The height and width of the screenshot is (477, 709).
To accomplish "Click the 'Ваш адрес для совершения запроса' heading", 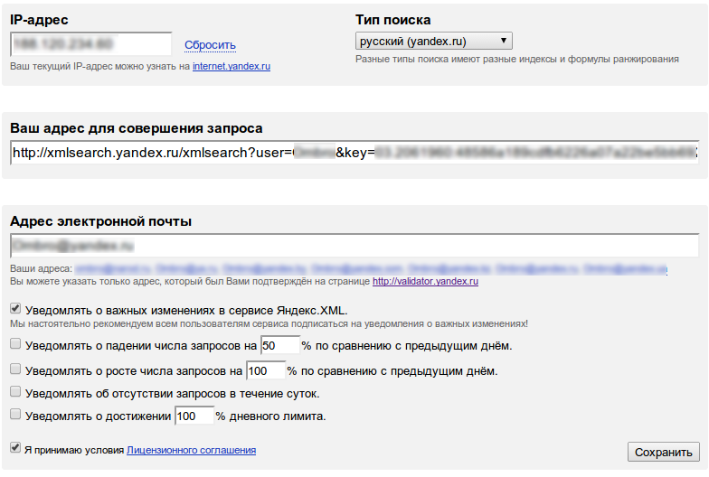I will coord(136,128).
